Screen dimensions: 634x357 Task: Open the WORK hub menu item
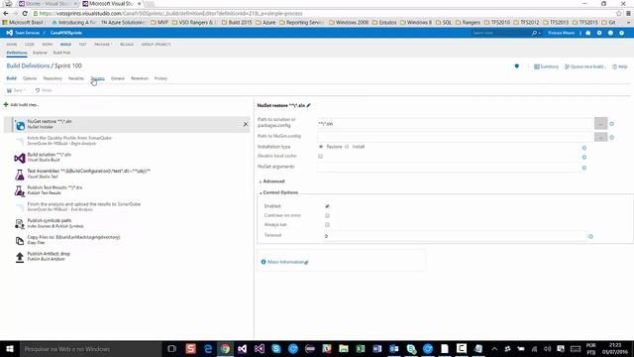48,44
